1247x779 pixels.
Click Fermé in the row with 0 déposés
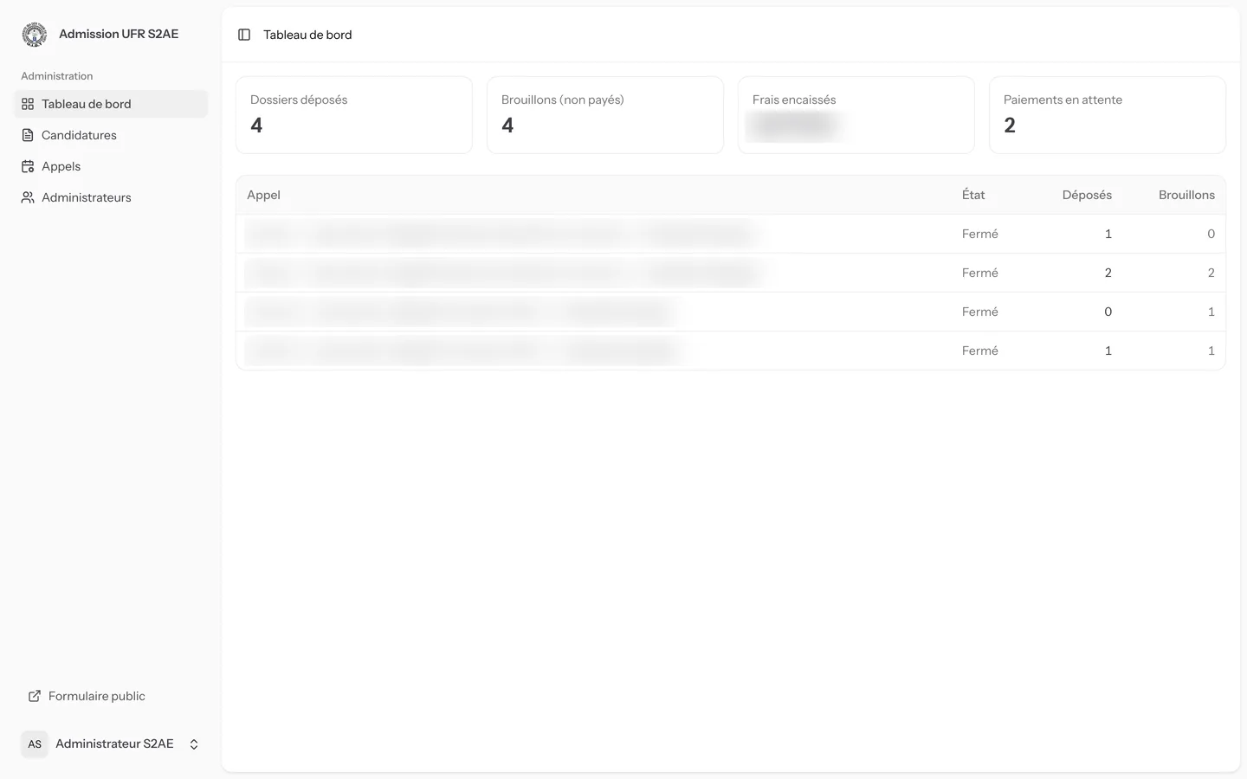click(979, 312)
